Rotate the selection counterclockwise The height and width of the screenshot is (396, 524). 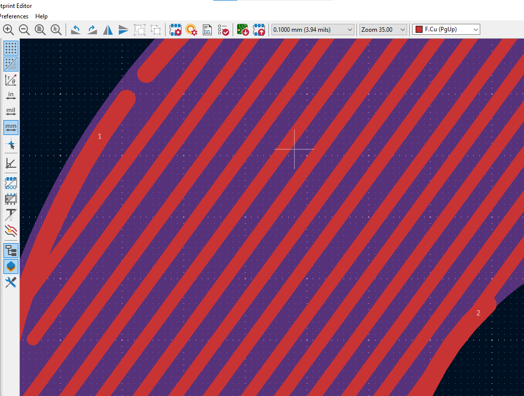(76, 30)
